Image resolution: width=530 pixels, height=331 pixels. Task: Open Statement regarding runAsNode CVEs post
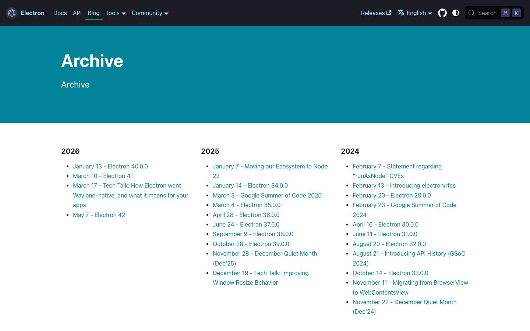[x=397, y=171]
